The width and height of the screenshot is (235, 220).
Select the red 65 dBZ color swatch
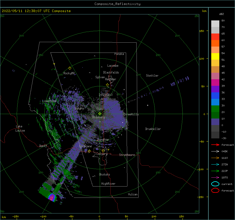coord(215,37)
